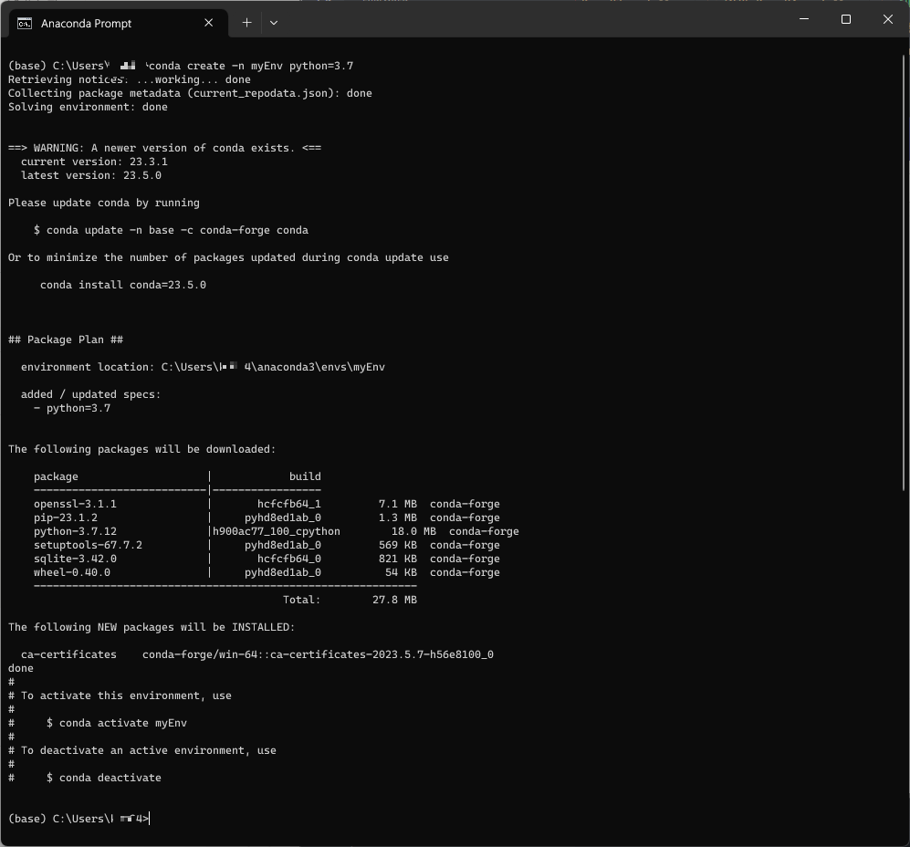Click 'wheel-0.40.0' package row
Viewport: 910px width, 847px height.
coord(267,572)
